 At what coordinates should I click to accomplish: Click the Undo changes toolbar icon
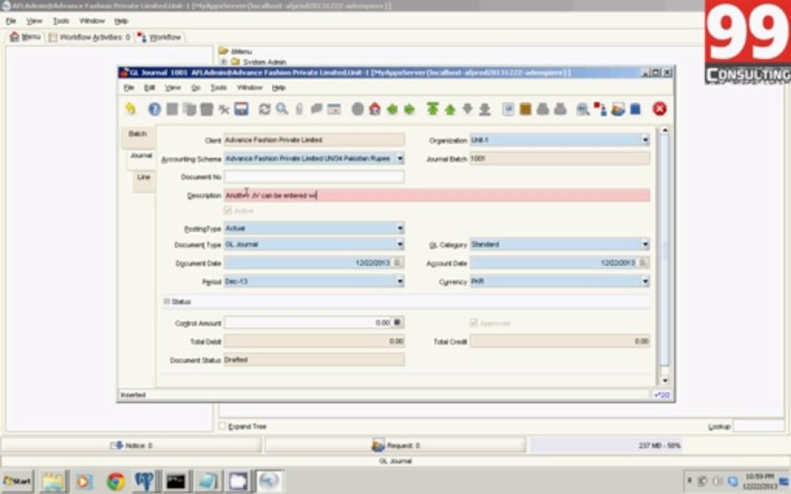click(130, 109)
